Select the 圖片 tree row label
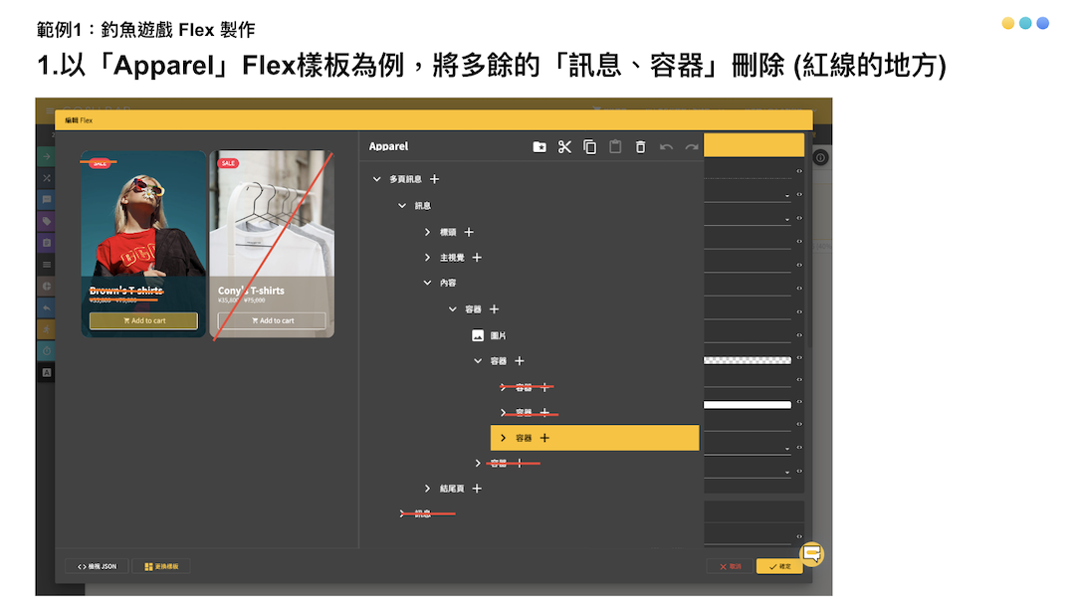 point(499,335)
